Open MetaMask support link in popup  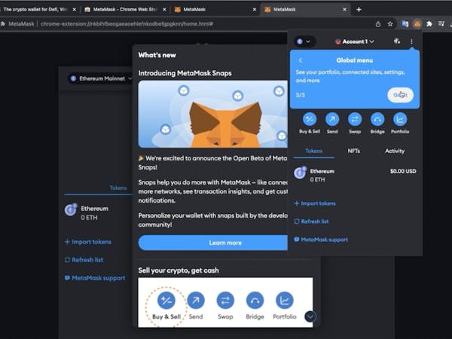coord(321,240)
